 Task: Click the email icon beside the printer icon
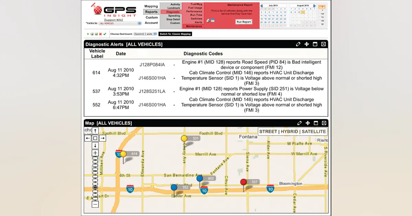point(213,21)
